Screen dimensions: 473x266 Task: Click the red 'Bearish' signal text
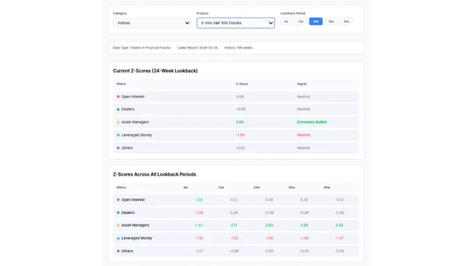coord(303,135)
